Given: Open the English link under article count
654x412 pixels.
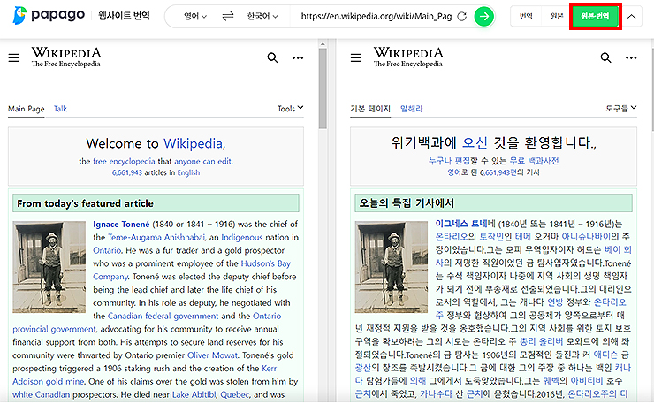Looking at the screenshot, I should coord(188,172).
